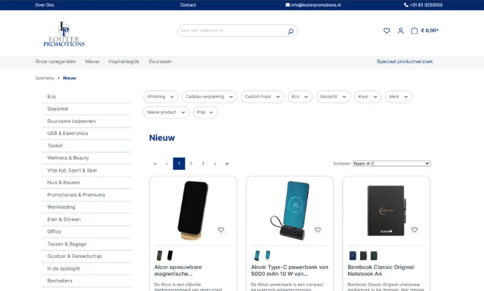Add Alcor phone stand to wishlist
The height and width of the screenshot is (291, 484).
221,230
